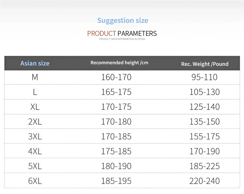Viewport: 244px width, 194px height.
Task: Select the 3XL size cell
Action: (x=35, y=136)
